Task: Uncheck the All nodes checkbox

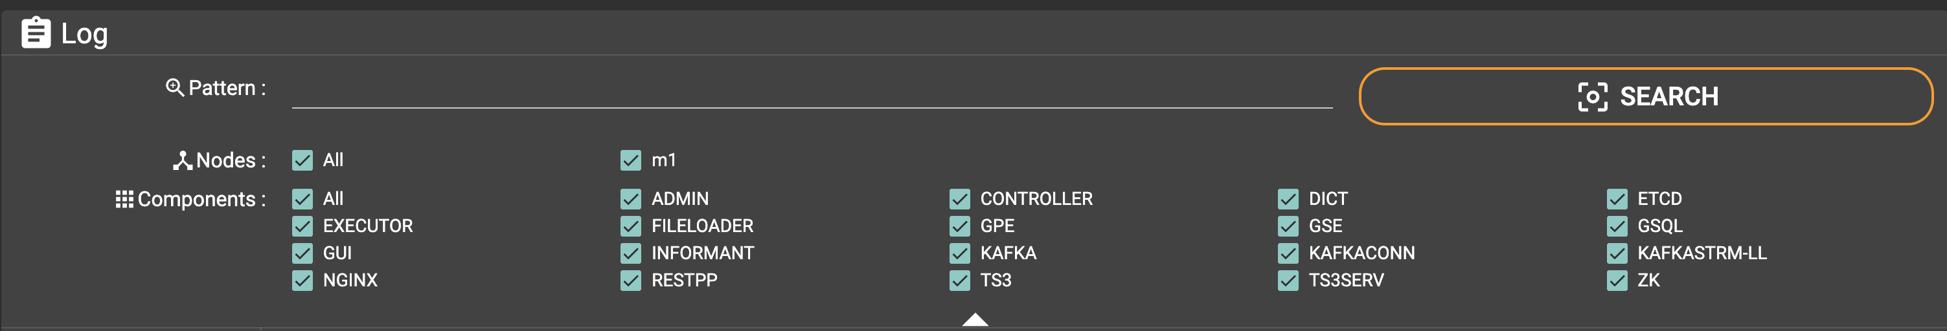Action: click(x=302, y=160)
